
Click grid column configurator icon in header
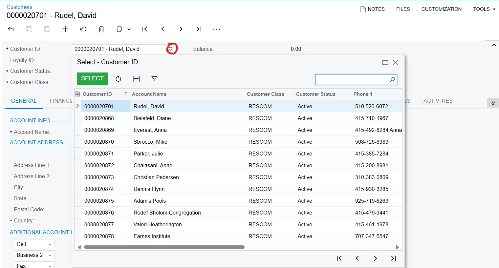78,94
